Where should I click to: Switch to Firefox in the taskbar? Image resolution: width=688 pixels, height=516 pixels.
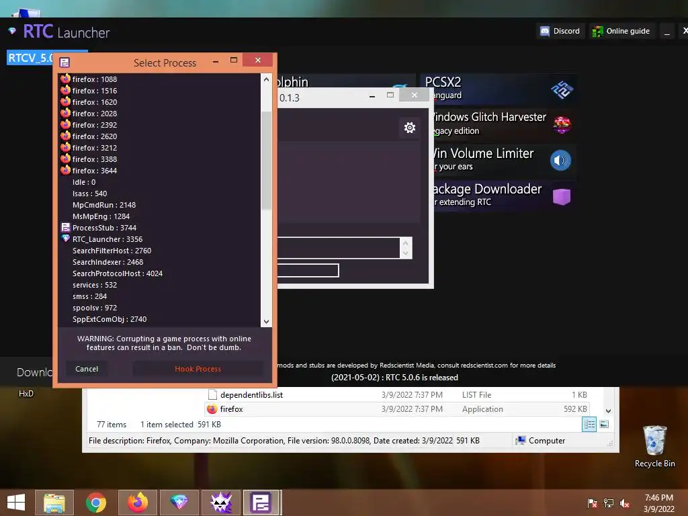point(137,503)
